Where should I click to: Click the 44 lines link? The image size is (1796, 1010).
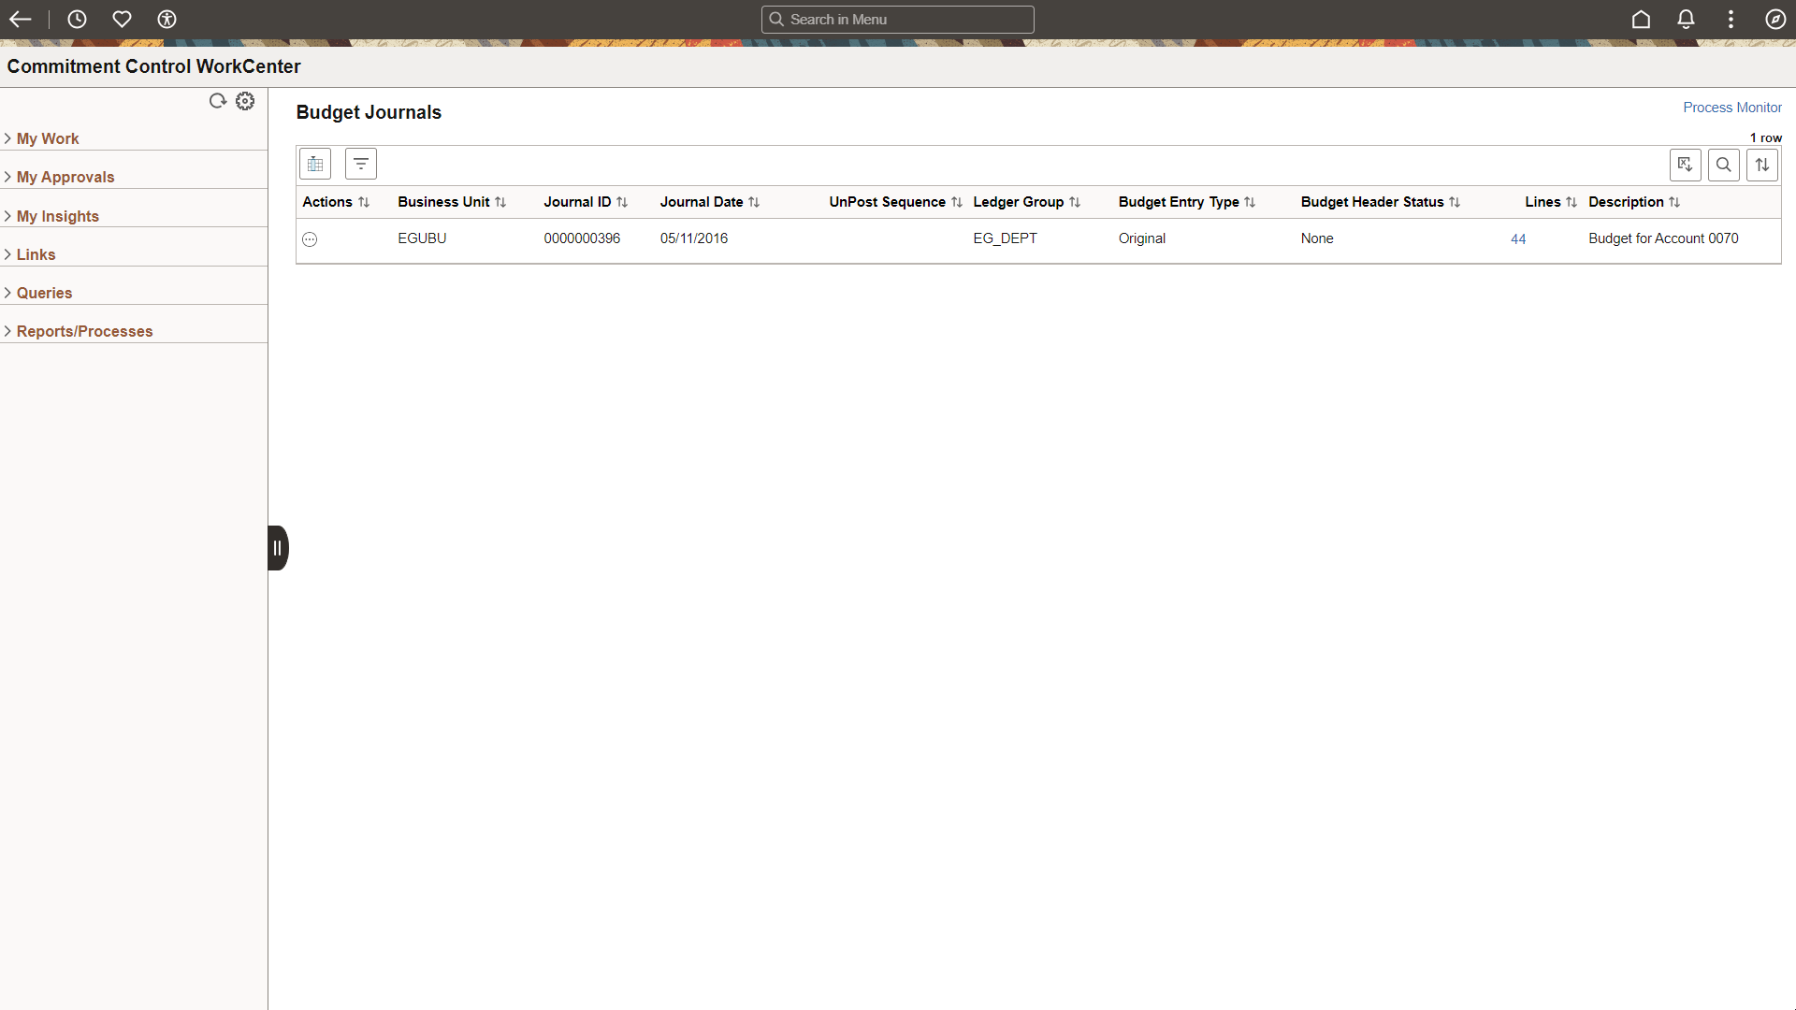(x=1518, y=239)
